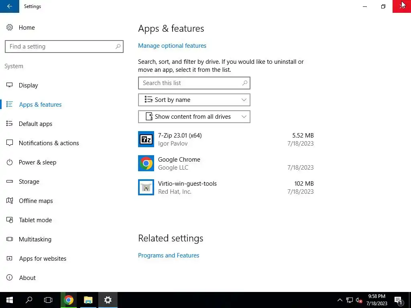Restore down the Settings window
This screenshot has height=308, width=411.
[x=383, y=6]
